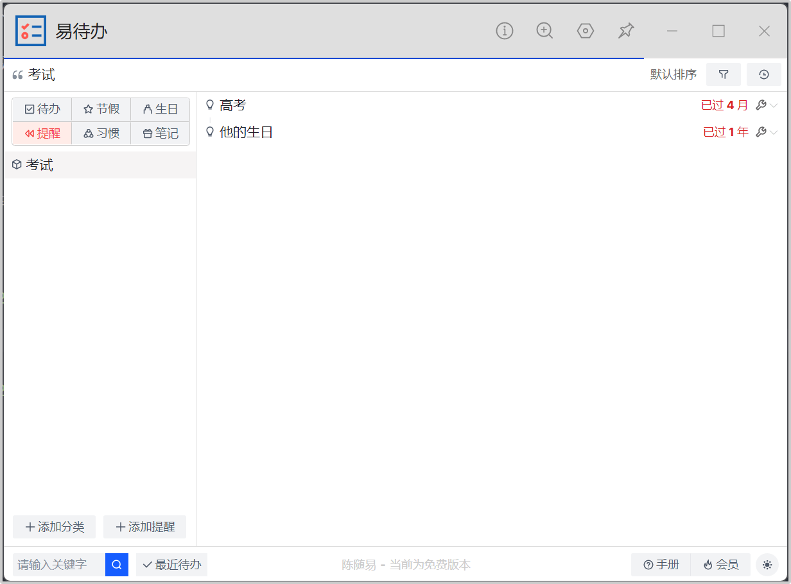Select the 考试 category in sidebar
The image size is (791, 584).
(40, 165)
